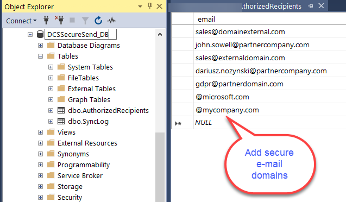Expand the External Resources node
346x202 pixels.
click(x=40, y=143)
